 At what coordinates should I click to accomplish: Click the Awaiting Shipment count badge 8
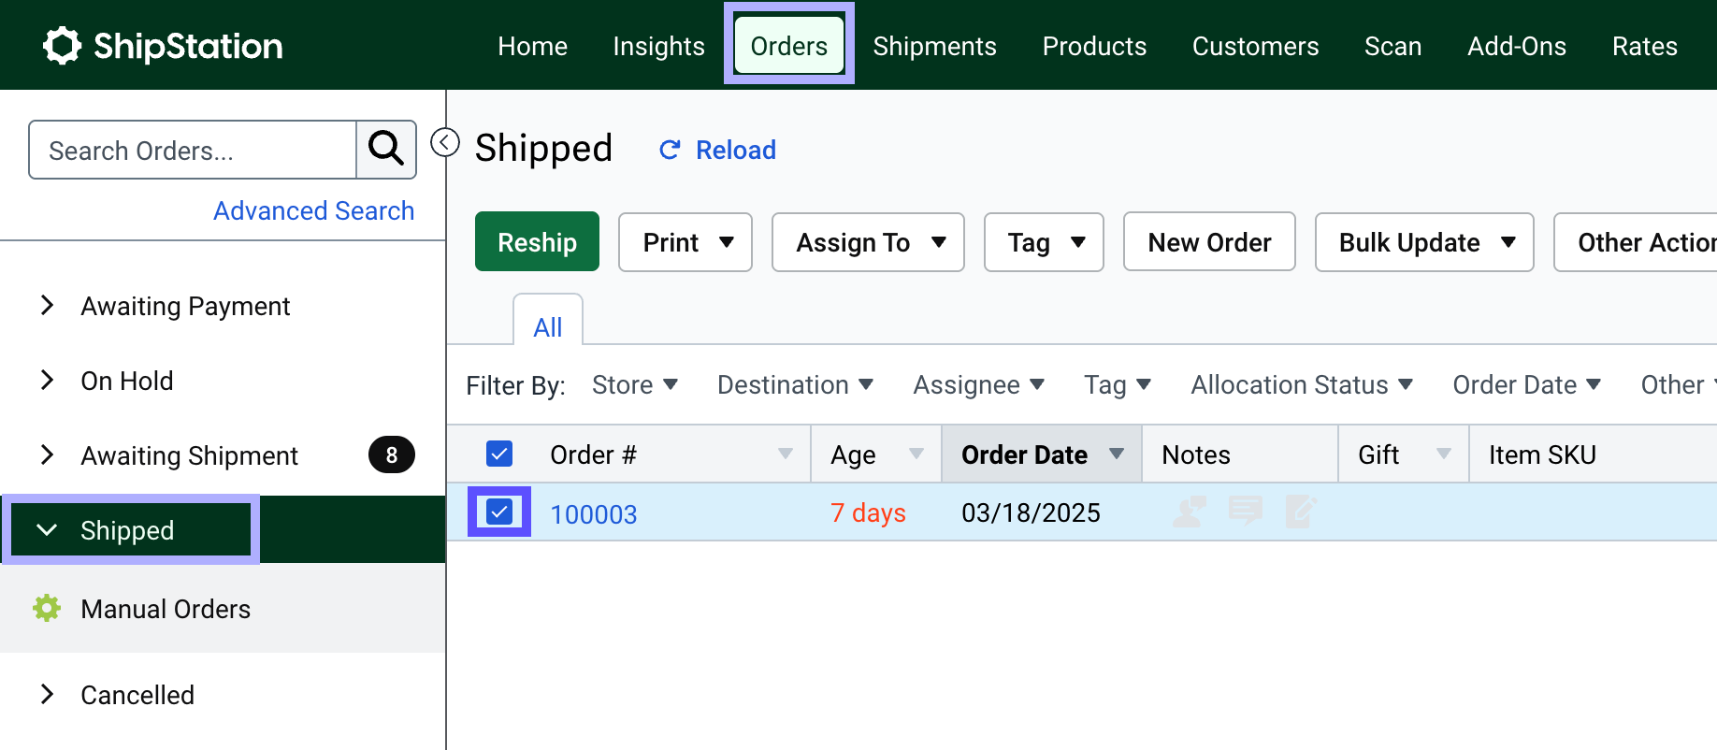[392, 455]
